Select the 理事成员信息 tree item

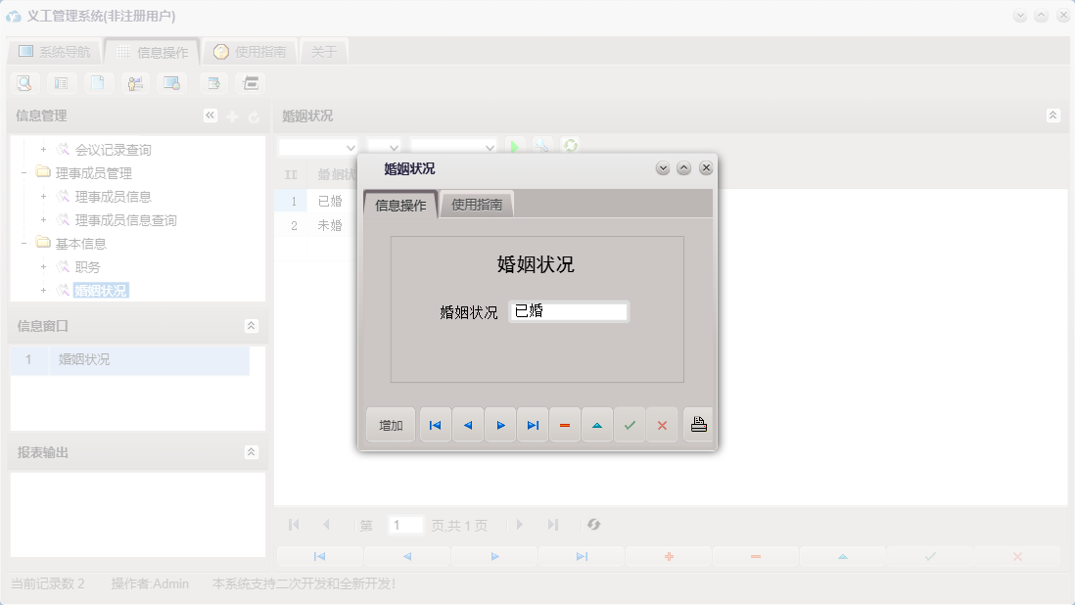point(116,196)
